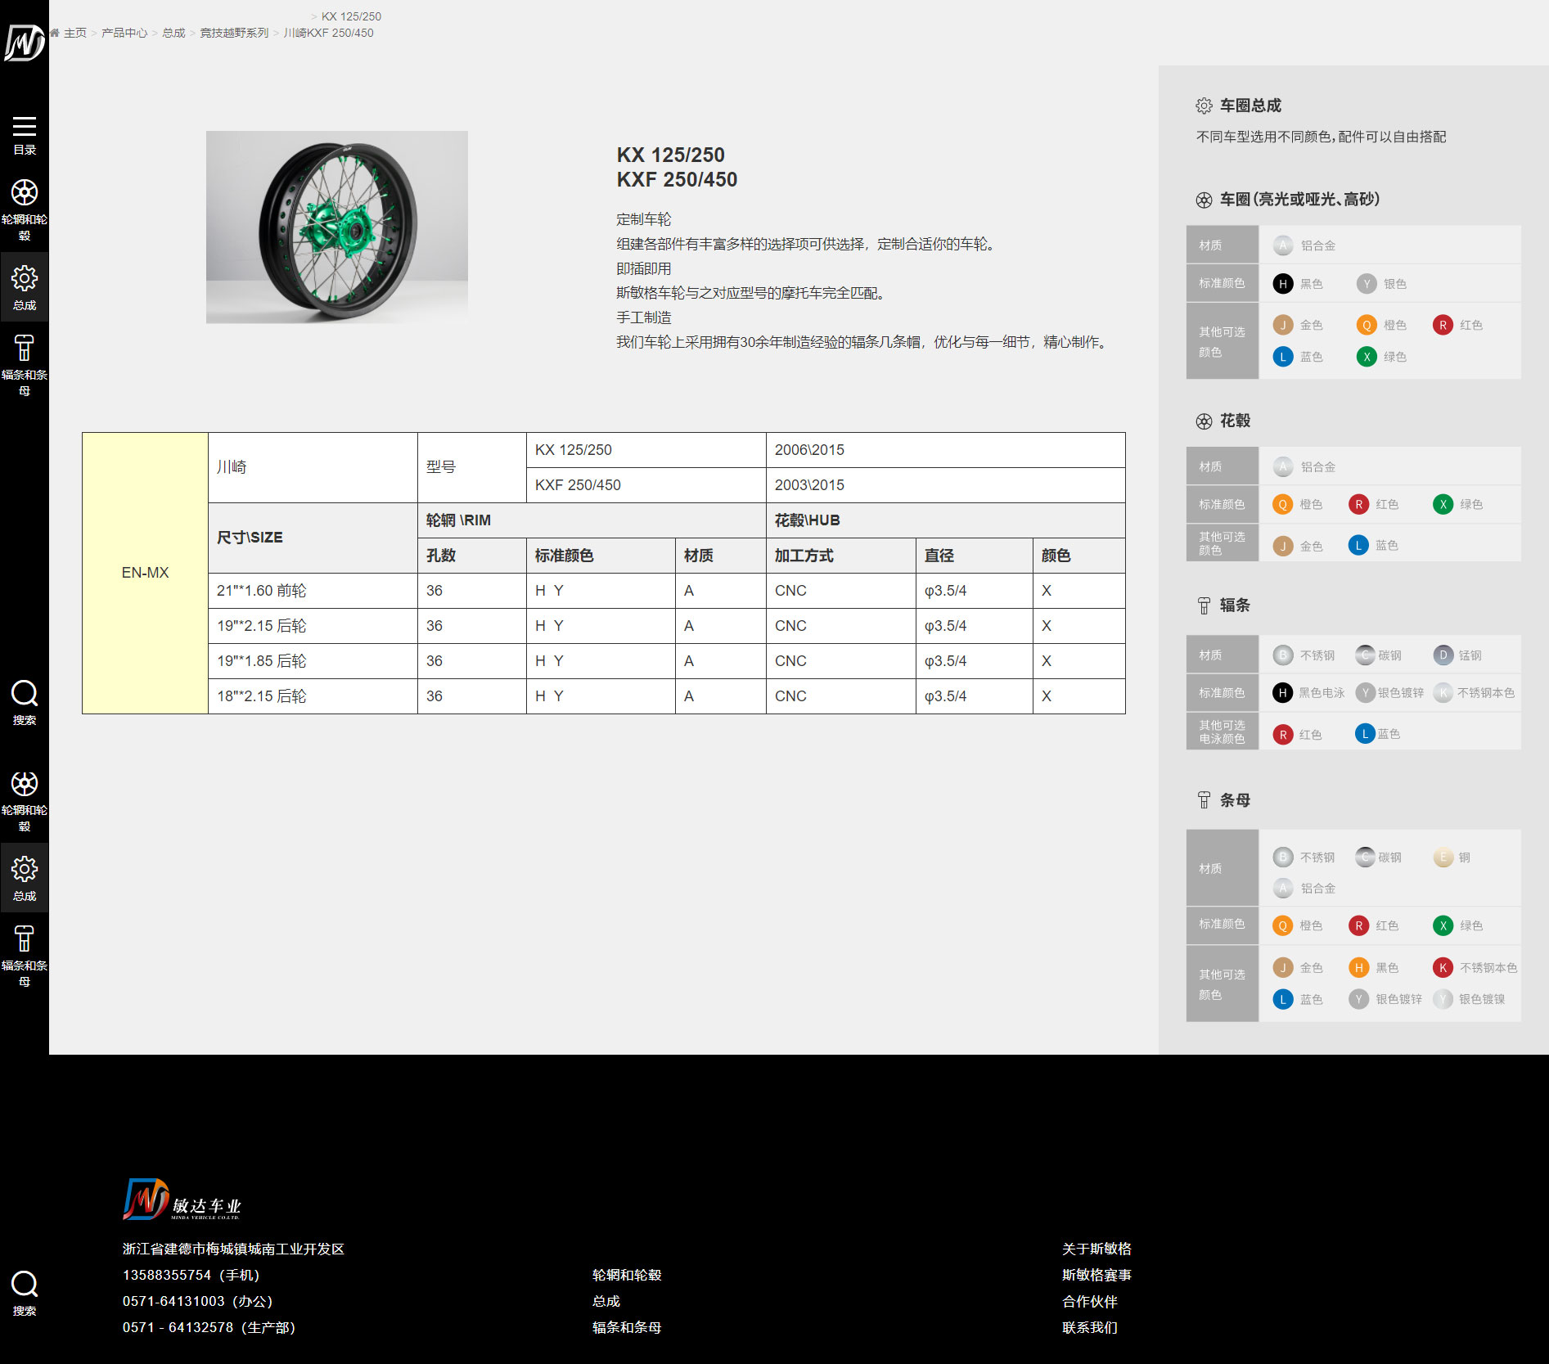
Task: Open footer link 总成
Action: click(606, 1301)
